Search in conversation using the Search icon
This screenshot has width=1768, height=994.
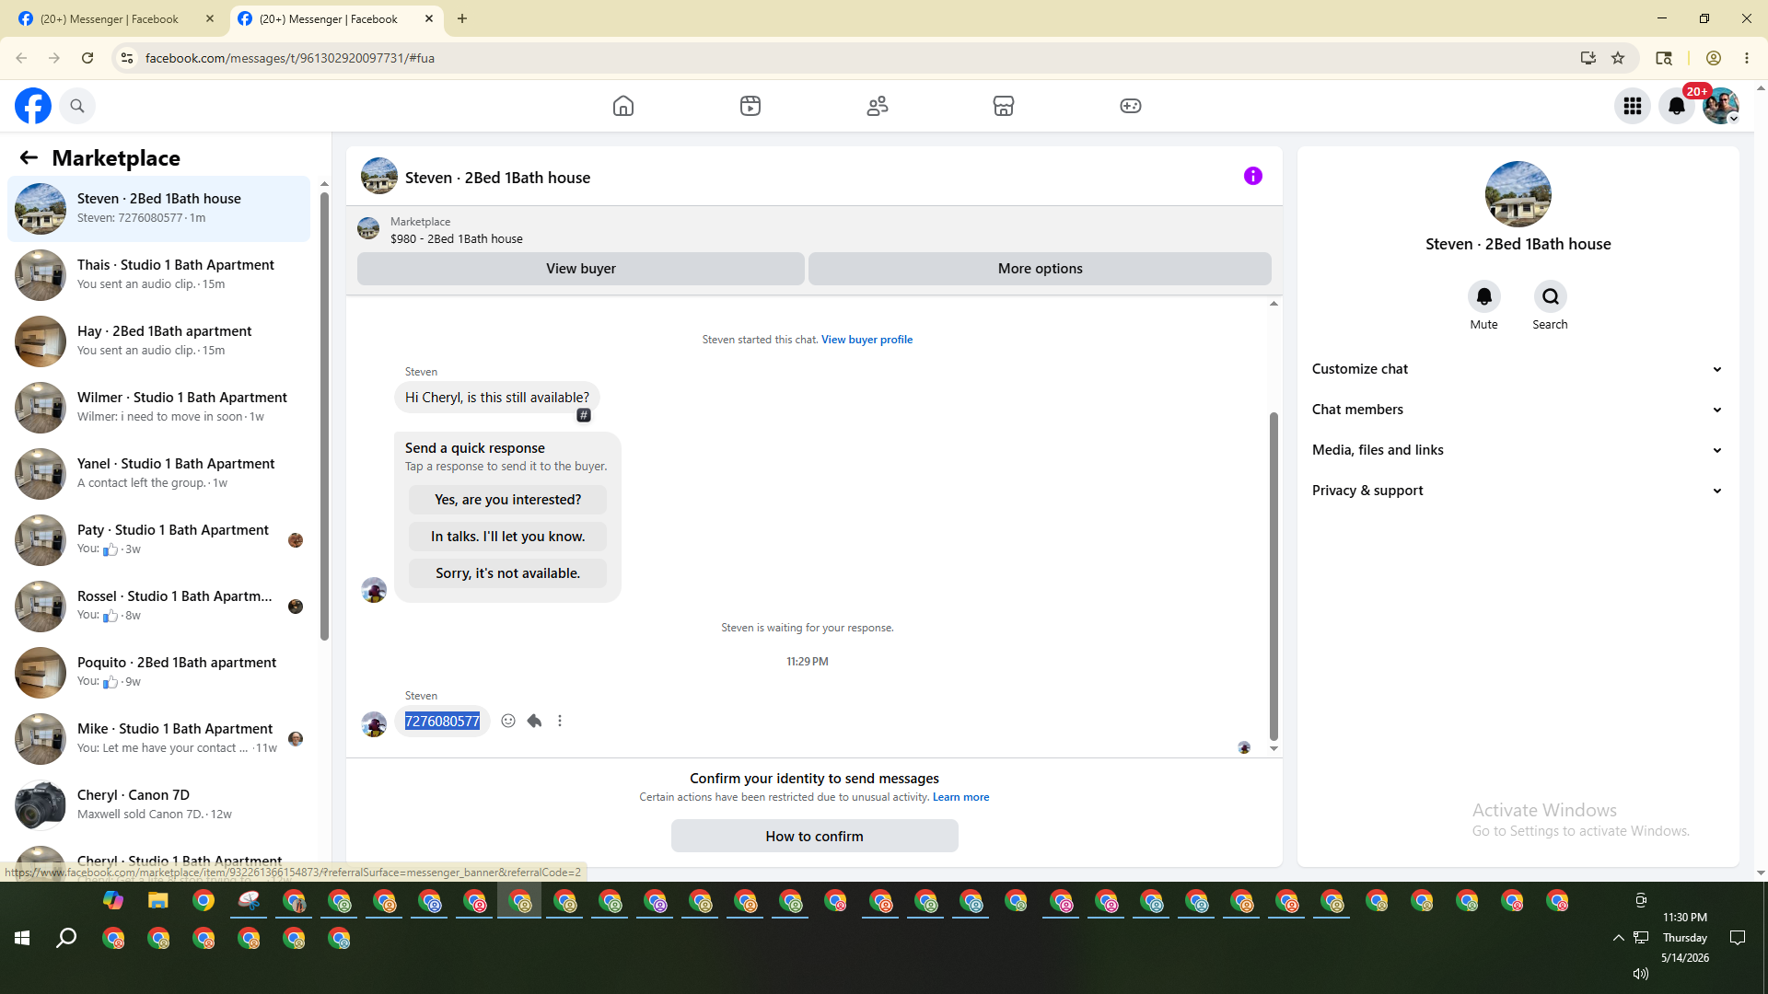click(x=1551, y=296)
